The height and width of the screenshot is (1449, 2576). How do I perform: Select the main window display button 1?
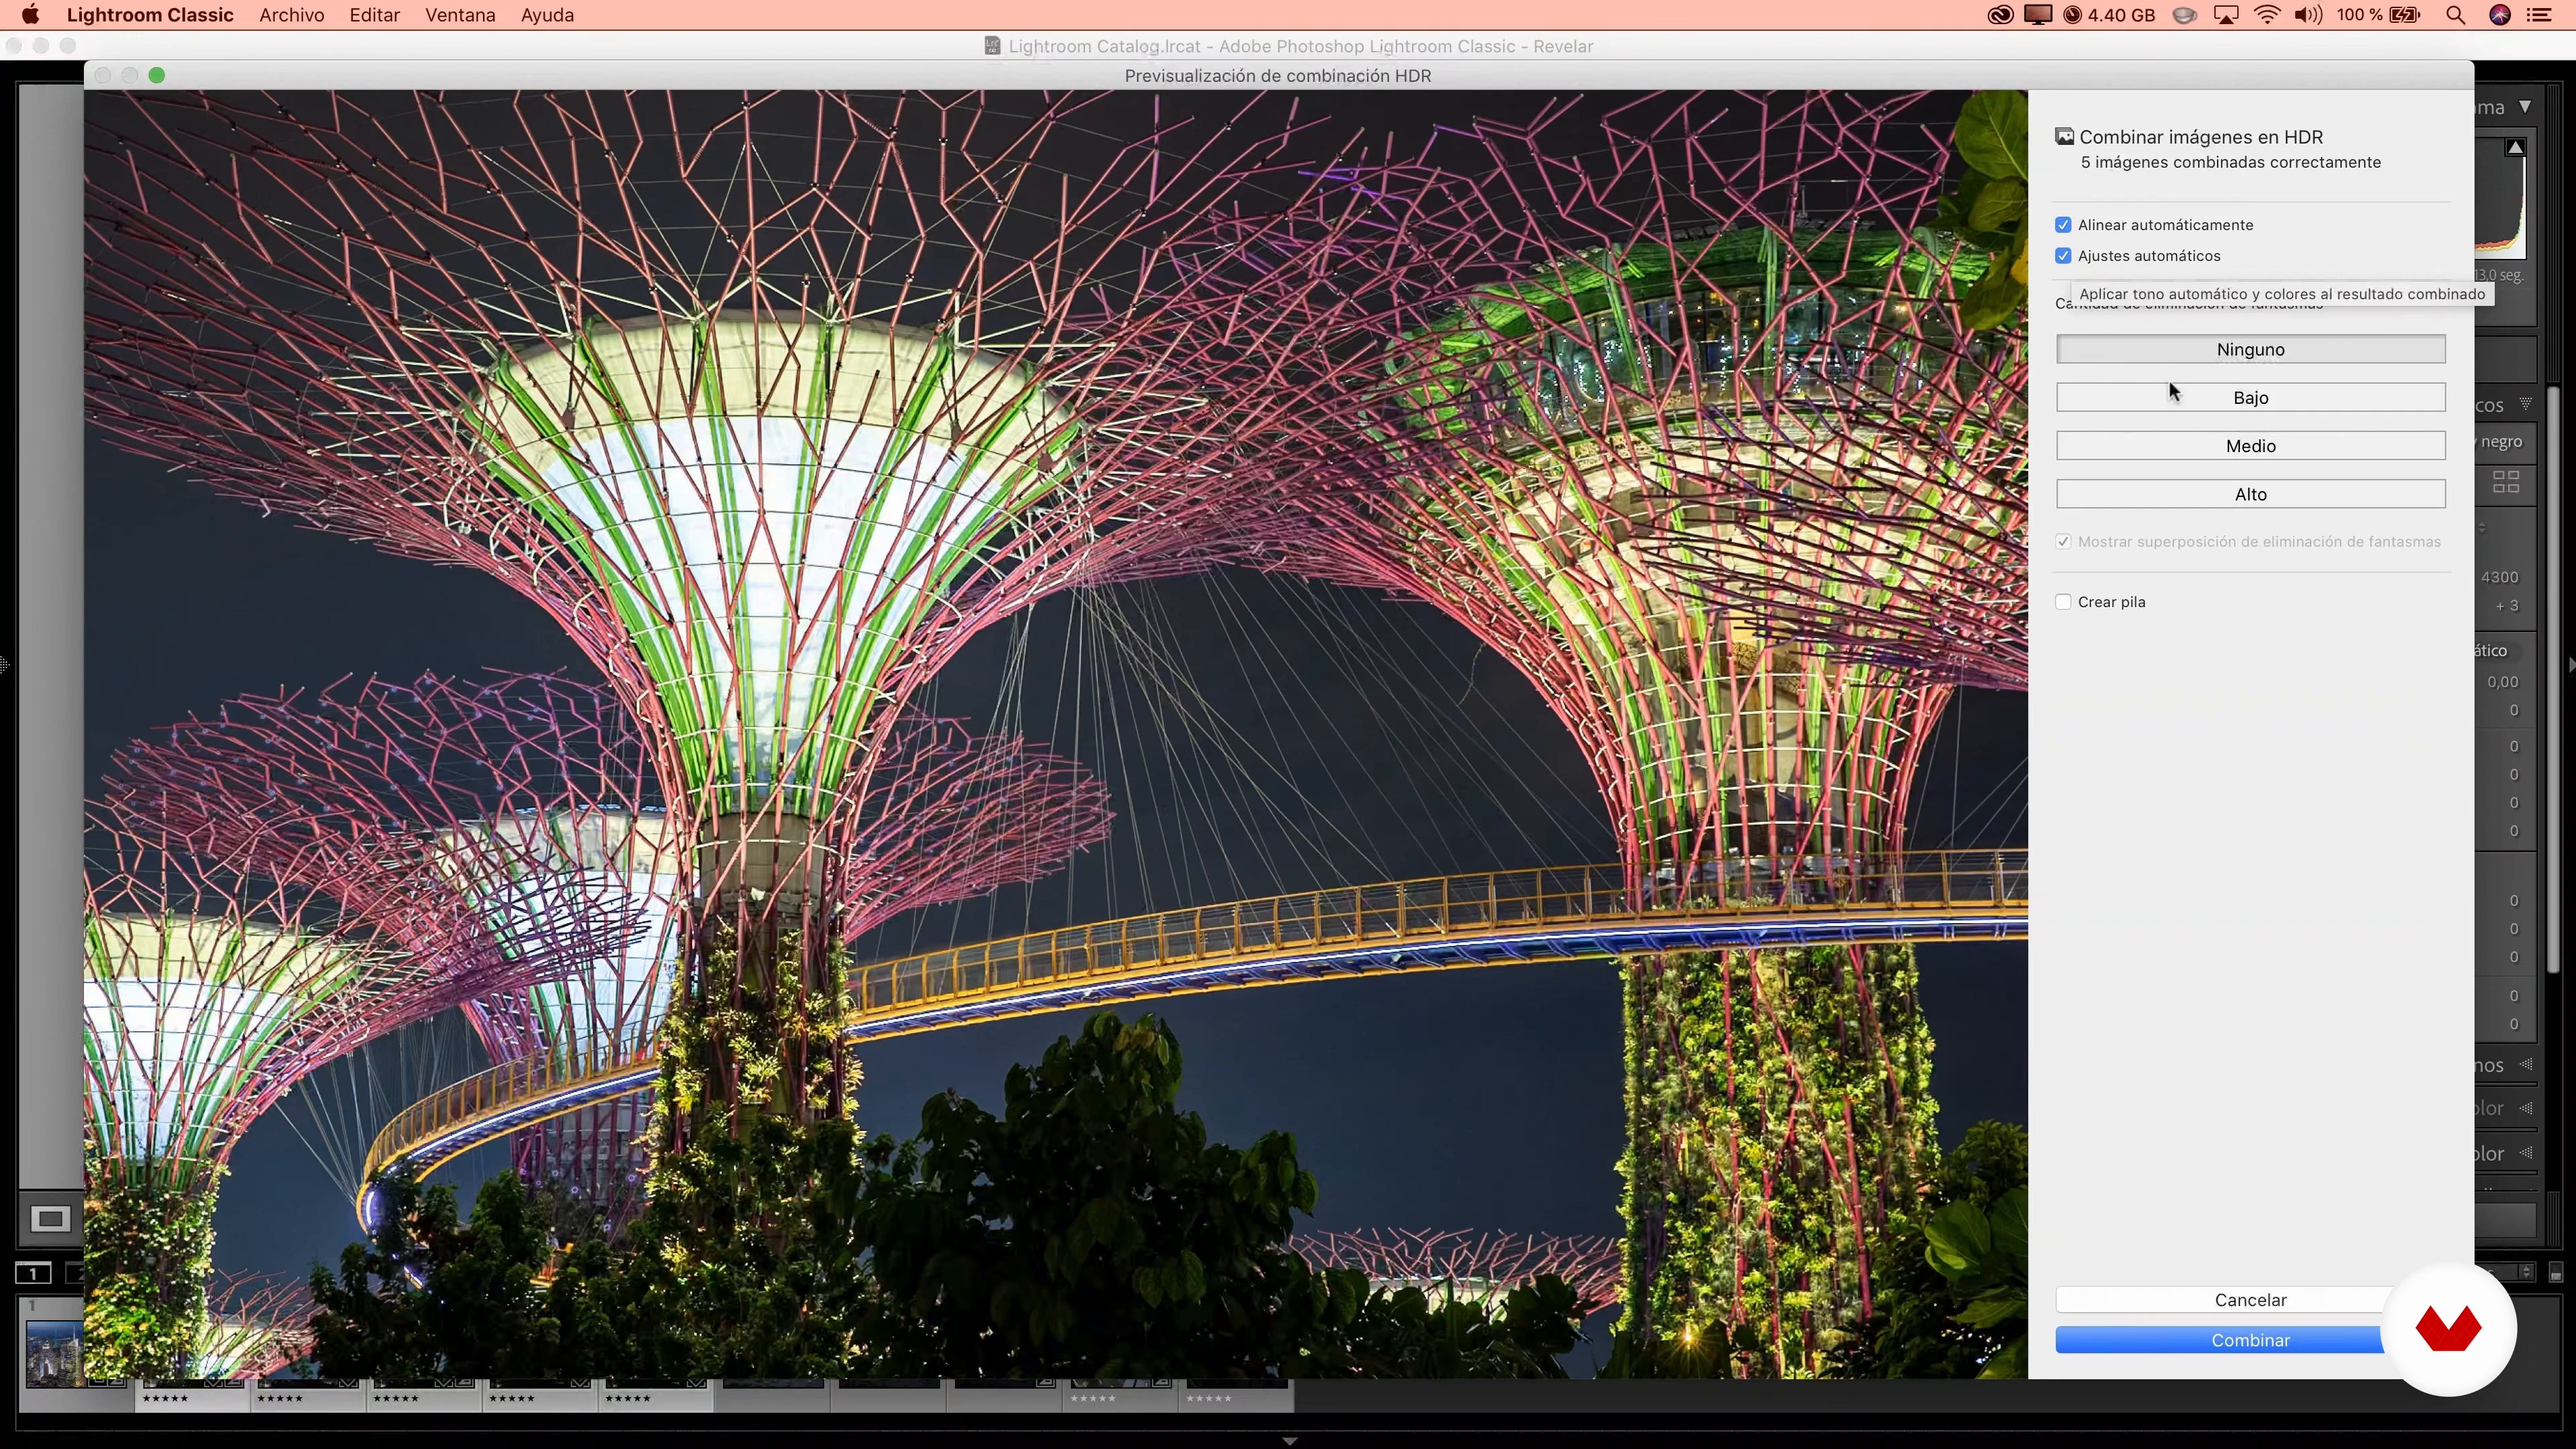coord(33,1273)
